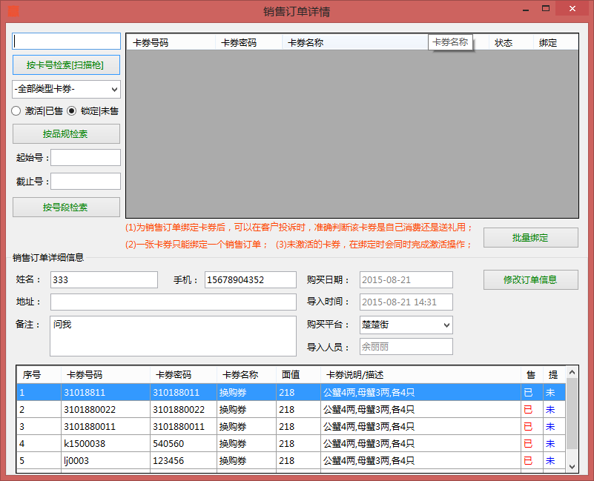Click upper table 绑定 column header
The image size is (594, 481).
coord(555,42)
